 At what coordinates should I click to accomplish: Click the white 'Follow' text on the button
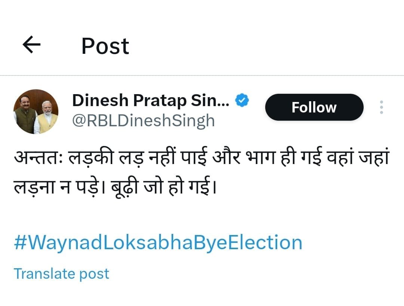[x=314, y=107]
